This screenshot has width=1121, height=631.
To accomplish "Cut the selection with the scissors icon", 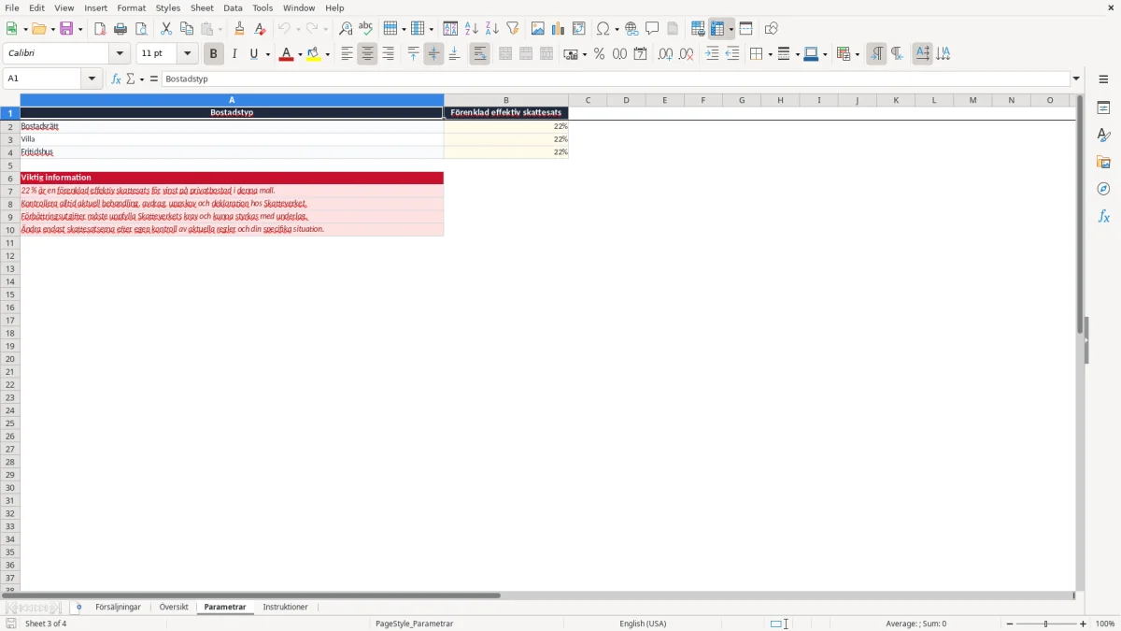I will [x=166, y=29].
